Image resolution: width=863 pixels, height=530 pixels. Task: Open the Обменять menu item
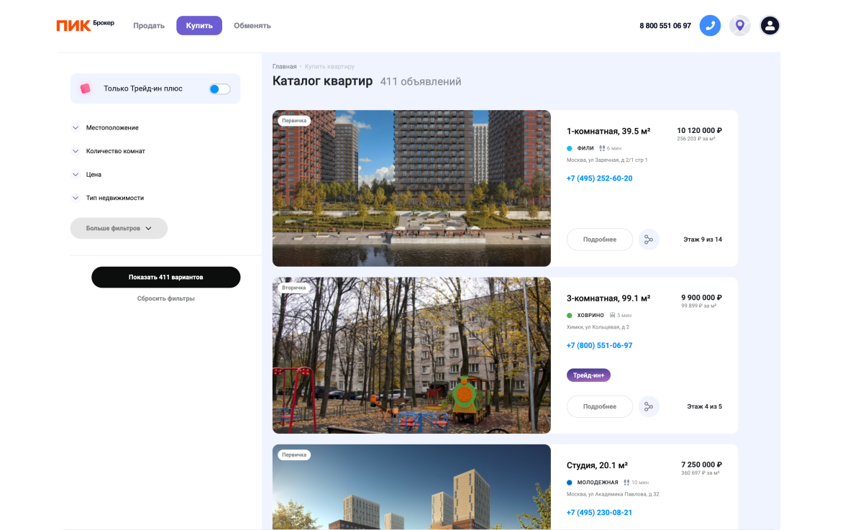[x=252, y=26]
